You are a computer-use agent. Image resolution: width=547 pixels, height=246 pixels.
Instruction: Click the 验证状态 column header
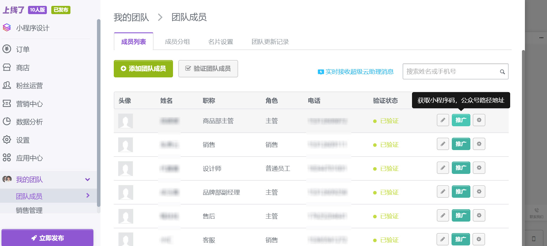[x=385, y=101]
